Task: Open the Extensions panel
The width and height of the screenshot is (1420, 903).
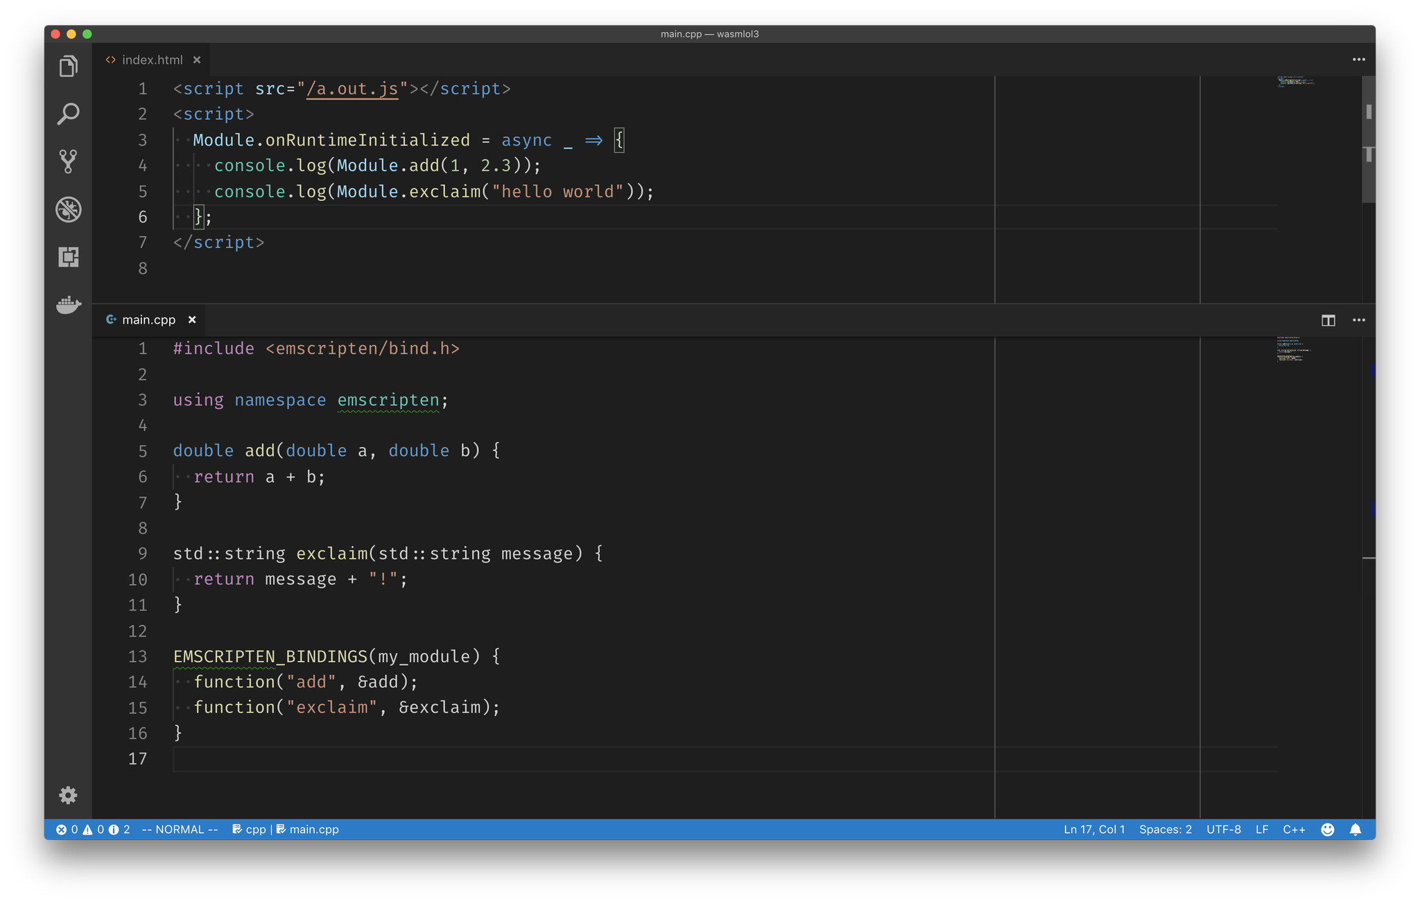Action: point(68,257)
